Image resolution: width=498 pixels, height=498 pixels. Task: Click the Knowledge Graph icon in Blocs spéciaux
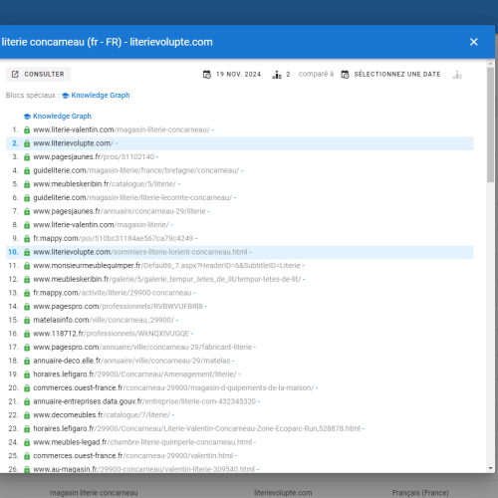66,96
